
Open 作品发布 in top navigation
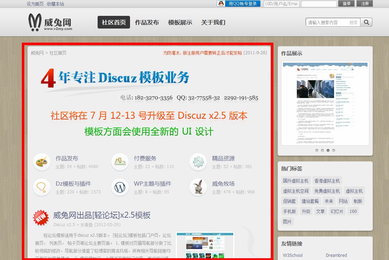coord(147,22)
